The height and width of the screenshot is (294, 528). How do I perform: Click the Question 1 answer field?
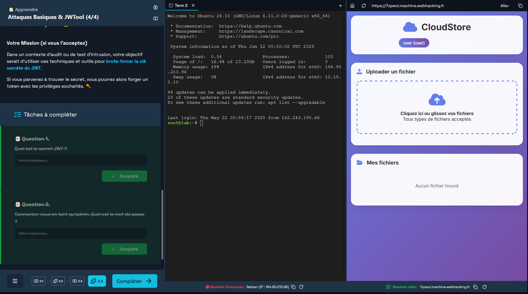pyautogui.click(x=81, y=160)
